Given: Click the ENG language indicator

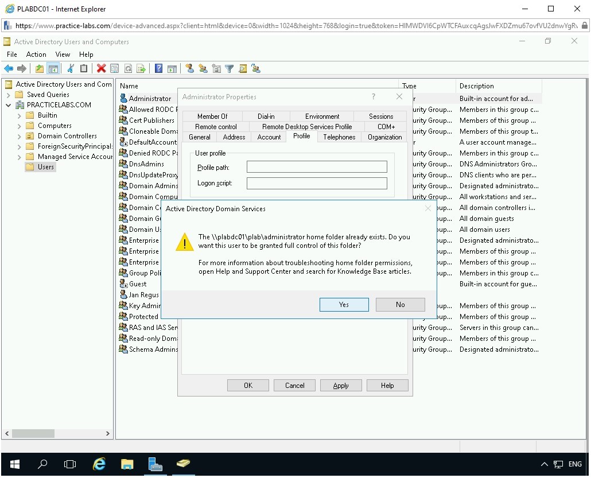Looking at the screenshot, I should click(x=575, y=464).
